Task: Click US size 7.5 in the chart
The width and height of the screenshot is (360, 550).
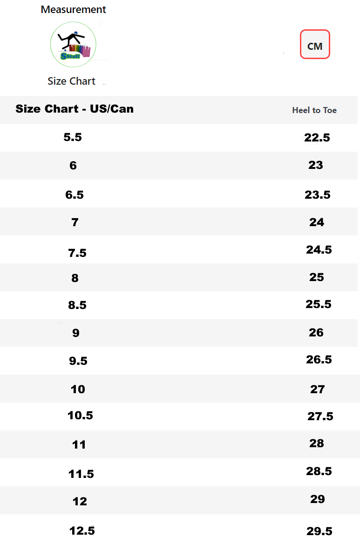Action: (x=77, y=253)
